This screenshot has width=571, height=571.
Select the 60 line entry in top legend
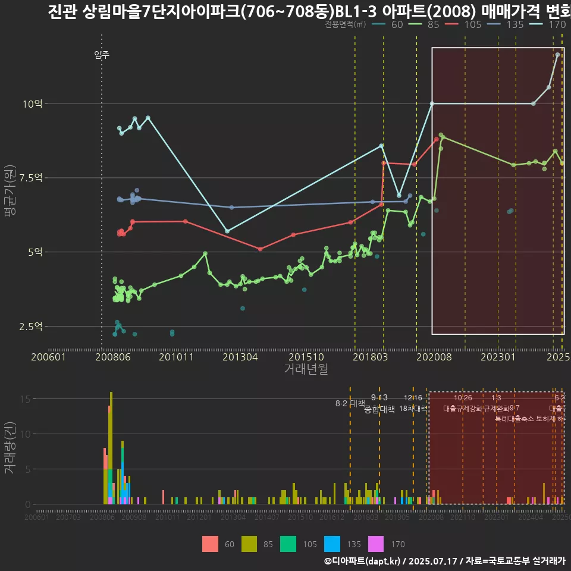[x=387, y=24]
